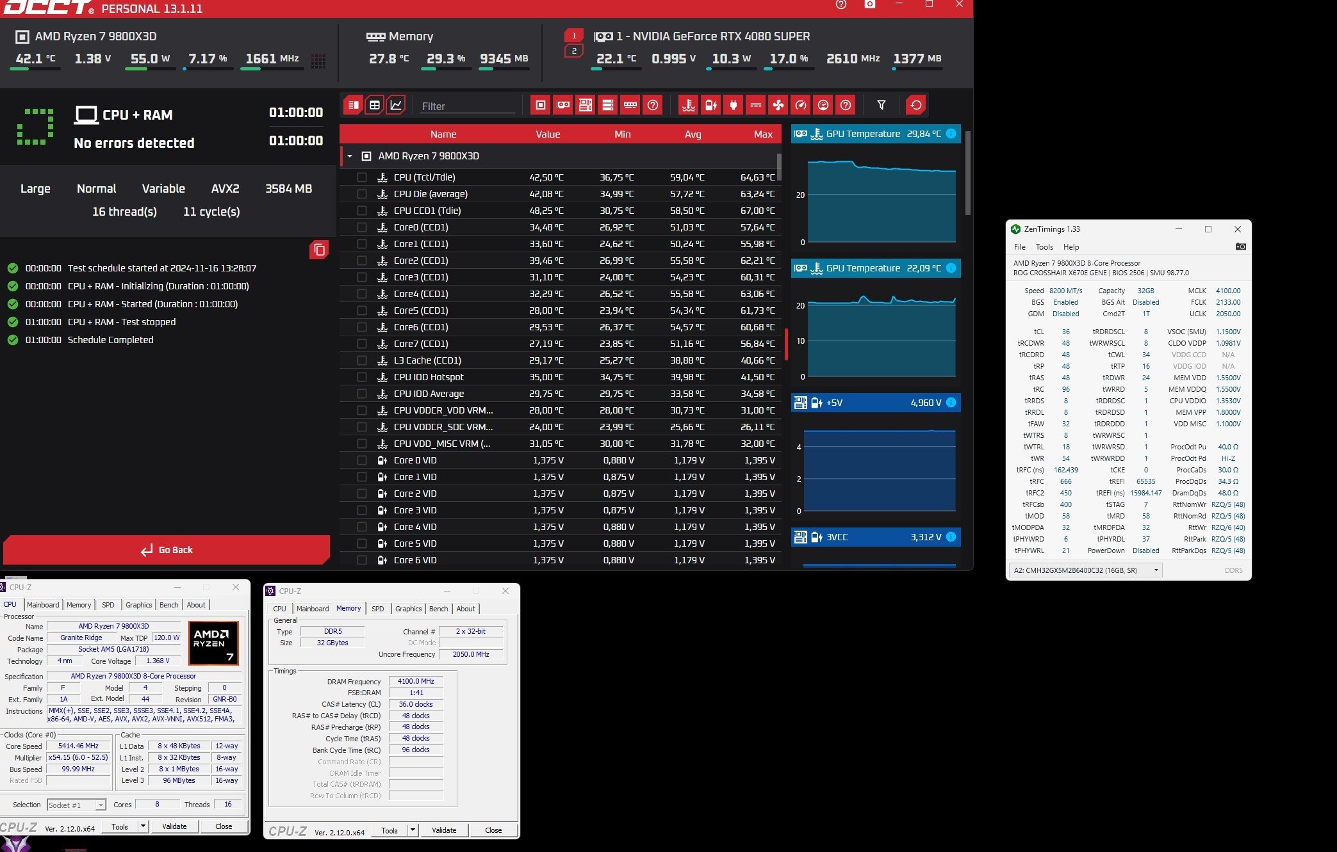The height and width of the screenshot is (852, 1337).
Task: Click the reset monitoring values icon
Action: pyautogui.click(x=916, y=105)
